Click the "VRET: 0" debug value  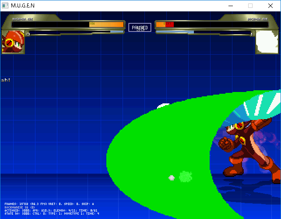tap(55, 204)
